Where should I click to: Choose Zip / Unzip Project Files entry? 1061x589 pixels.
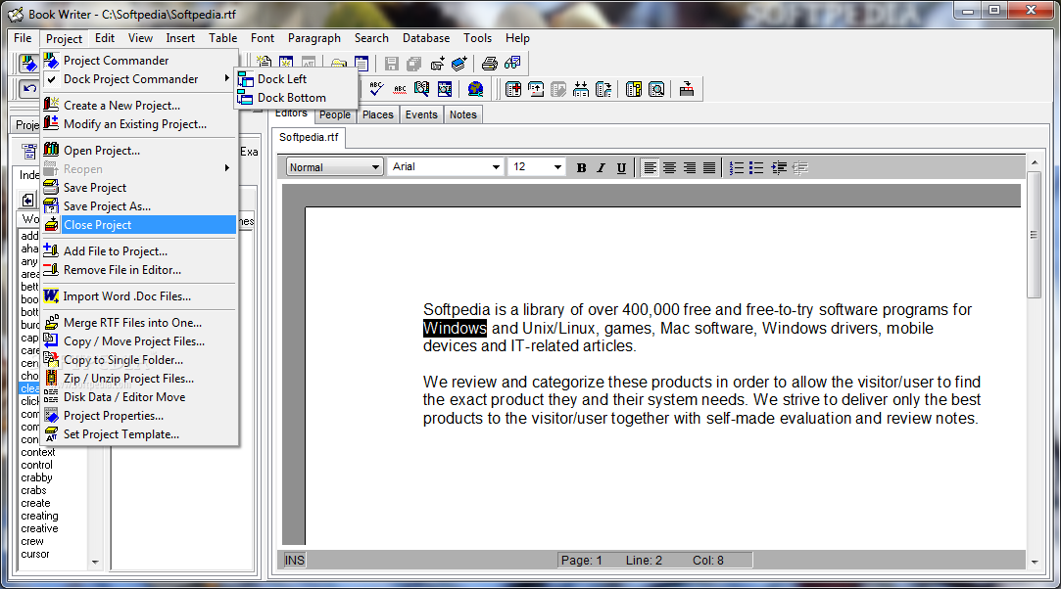[x=139, y=379]
